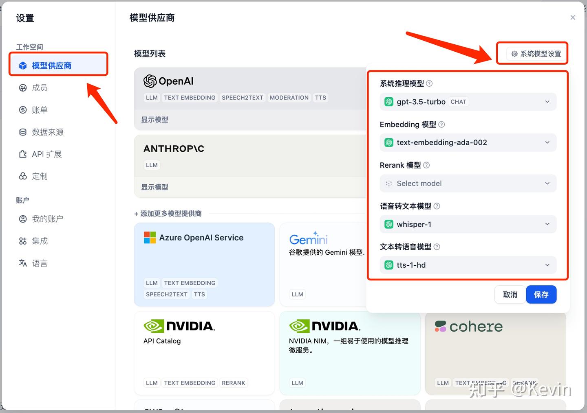This screenshot has height=413, width=587.
Task: Click NVIDIA logo on NIM card
Action: [325, 326]
